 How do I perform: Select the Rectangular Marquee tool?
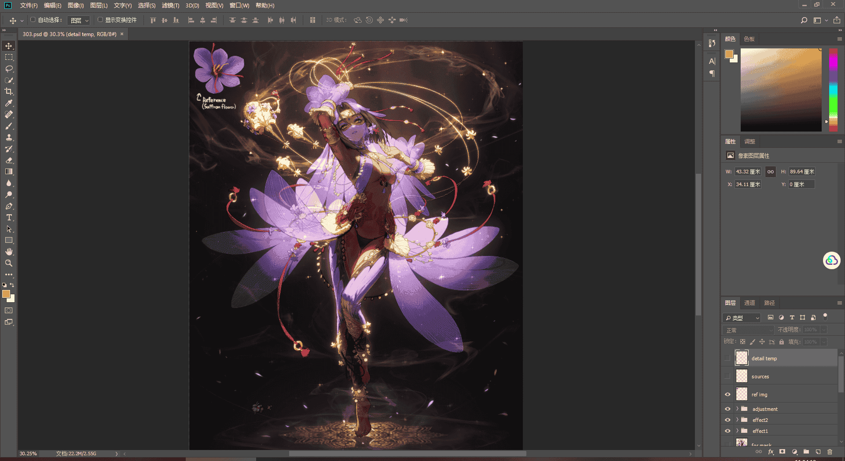coord(9,58)
